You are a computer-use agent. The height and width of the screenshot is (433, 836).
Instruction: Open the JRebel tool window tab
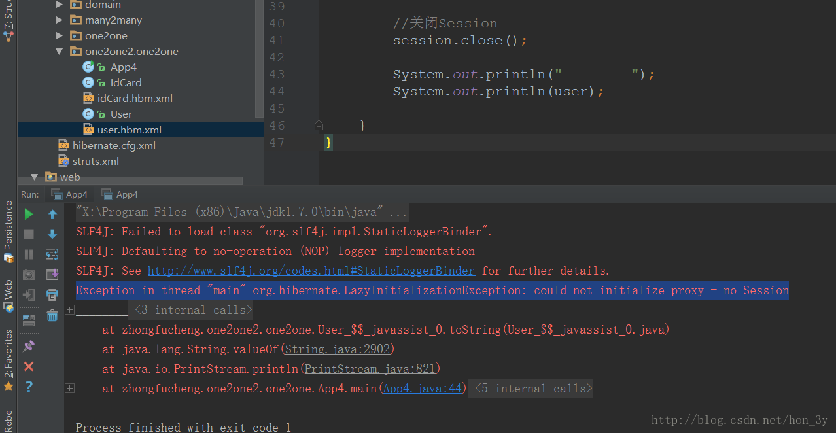point(8,420)
